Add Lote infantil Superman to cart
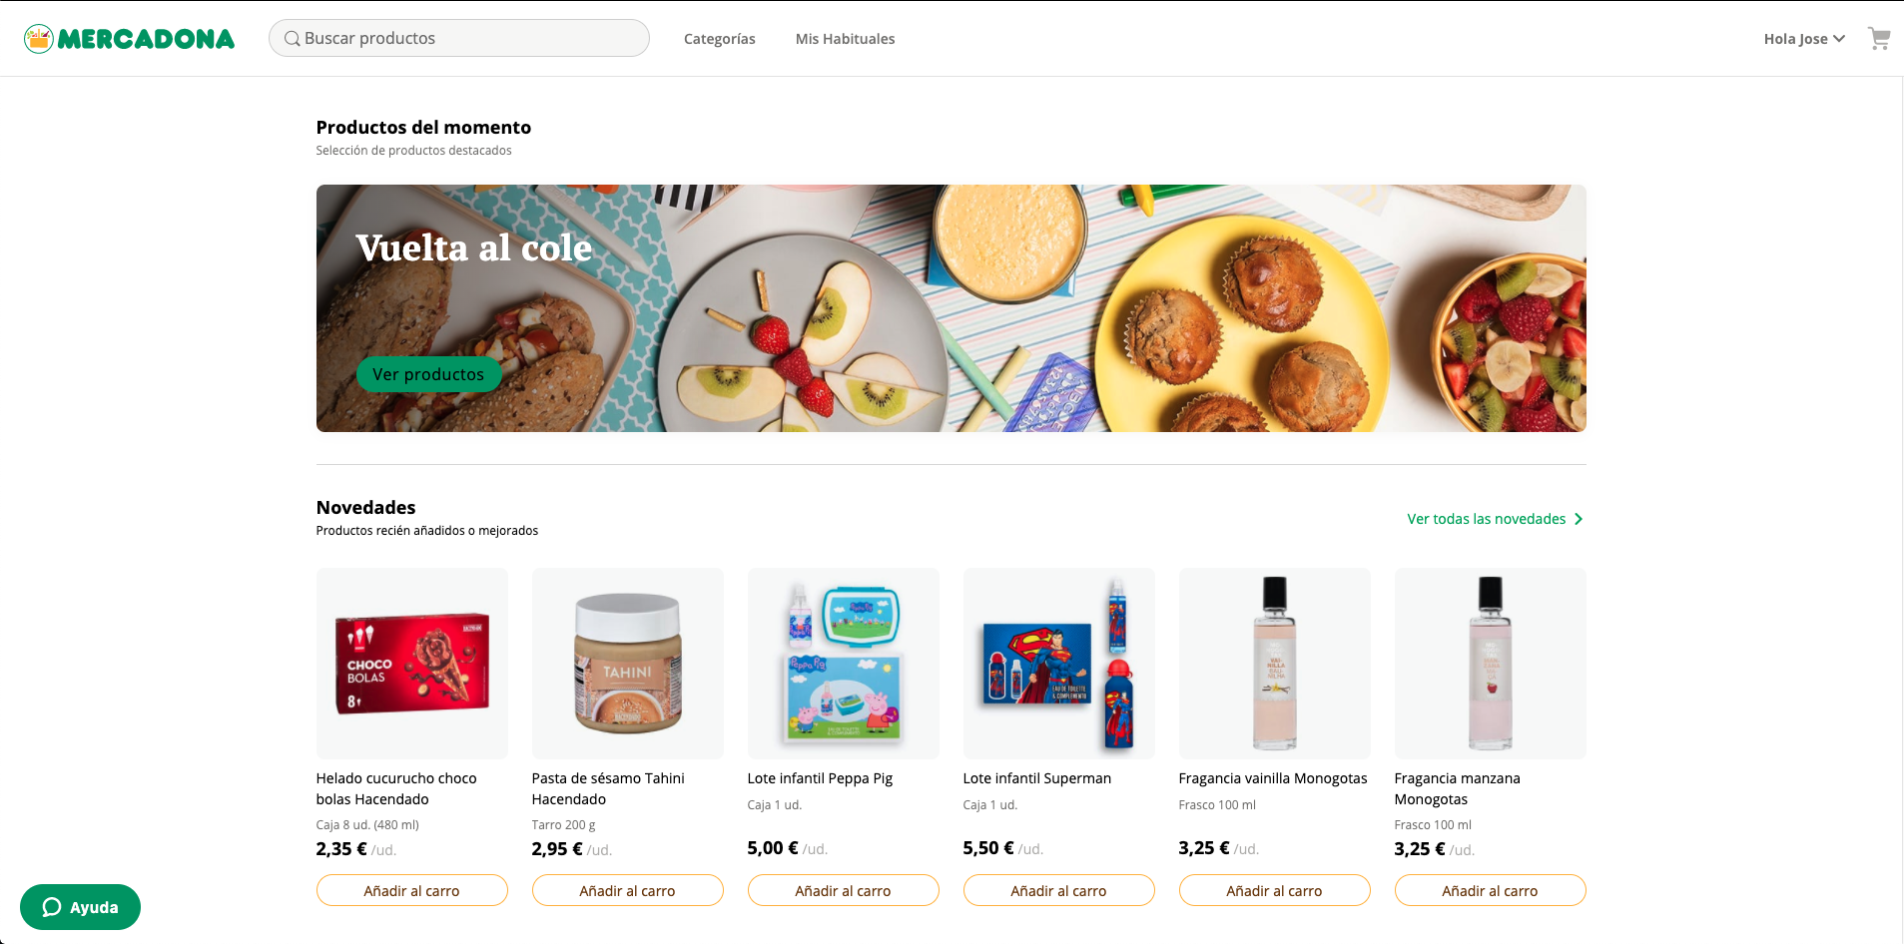 (x=1059, y=890)
